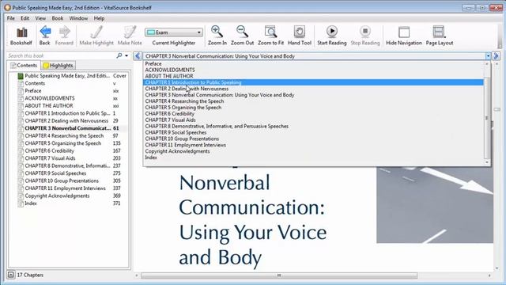The image size is (506, 285).
Task: Zoom Out with the magnifier icon
Action: click(242, 36)
